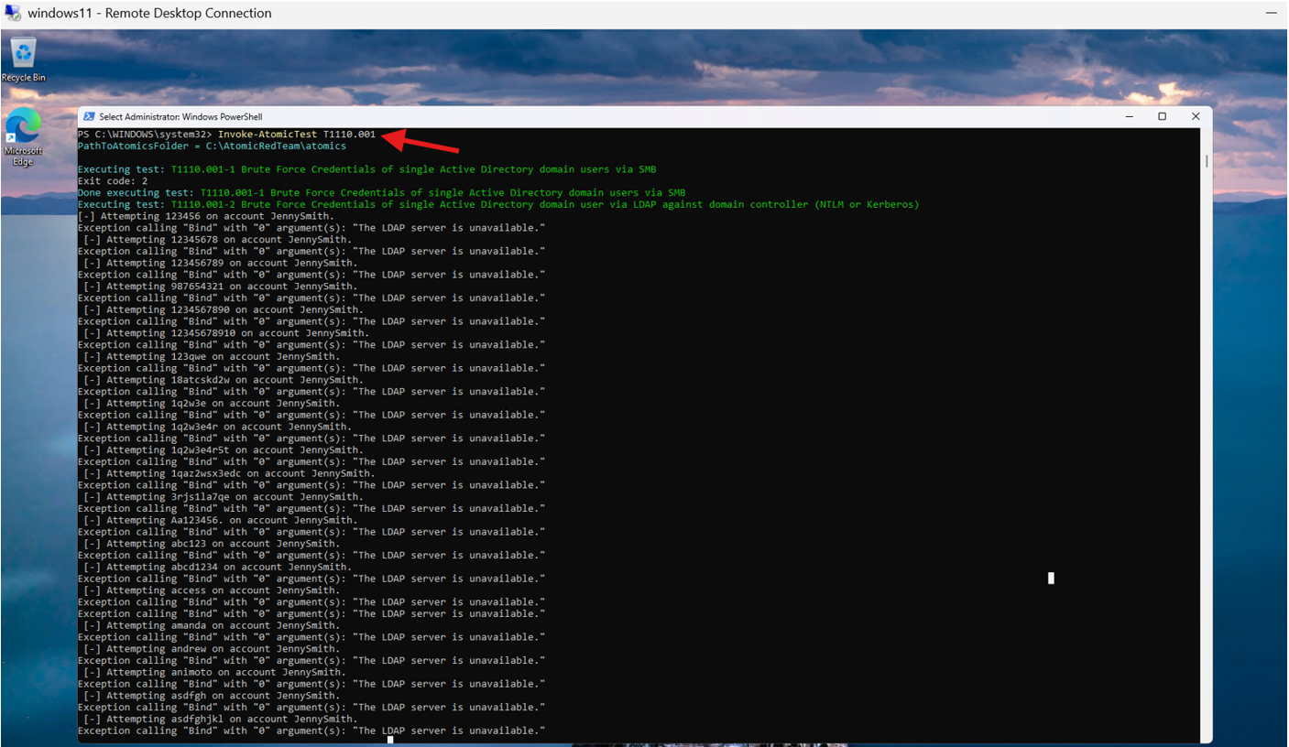
Task: Click the 'Attempting Aa123456. on account' line
Action: click(x=220, y=520)
